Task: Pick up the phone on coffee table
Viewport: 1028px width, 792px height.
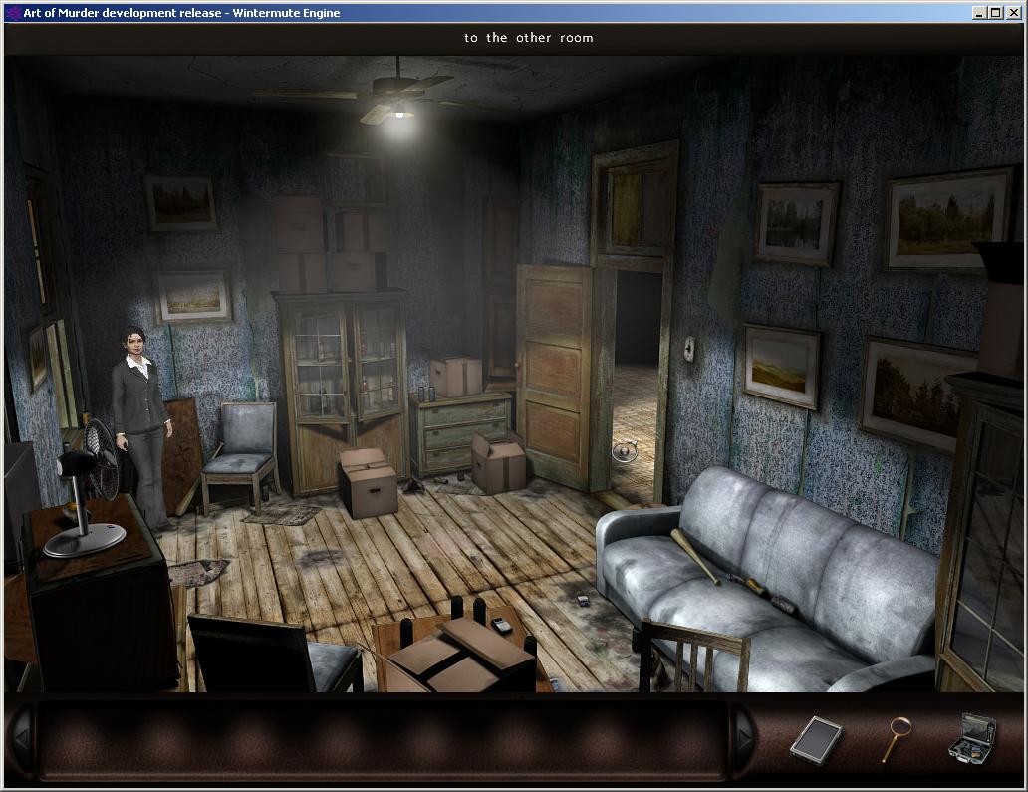Action: [501, 625]
